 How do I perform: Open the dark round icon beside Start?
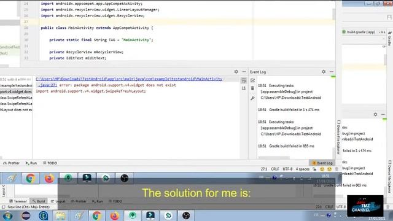pyautogui.click(x=26, y=215)
